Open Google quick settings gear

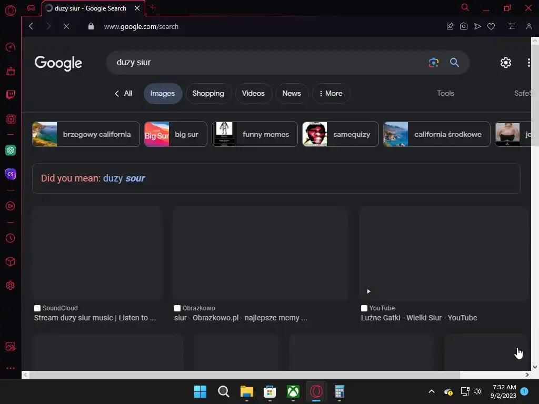click(x=506, y=63)
